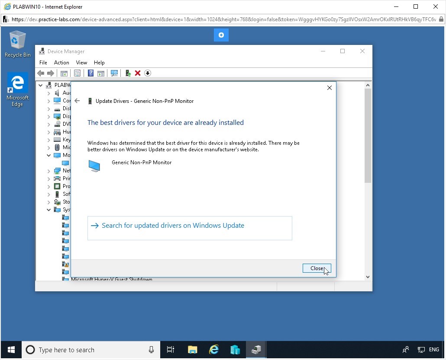Expand the Human Interface Devices chevron

click(48, 132)
